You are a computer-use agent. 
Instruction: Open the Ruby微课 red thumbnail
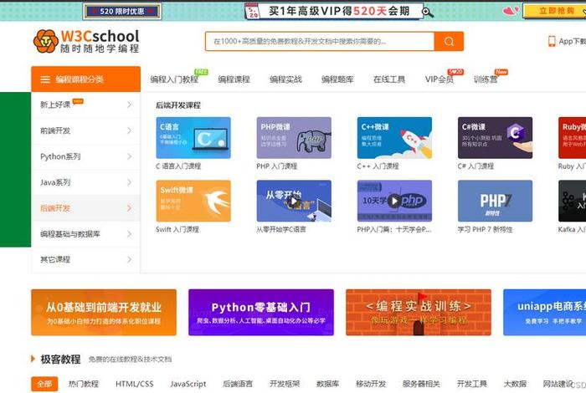click(572, 138)
